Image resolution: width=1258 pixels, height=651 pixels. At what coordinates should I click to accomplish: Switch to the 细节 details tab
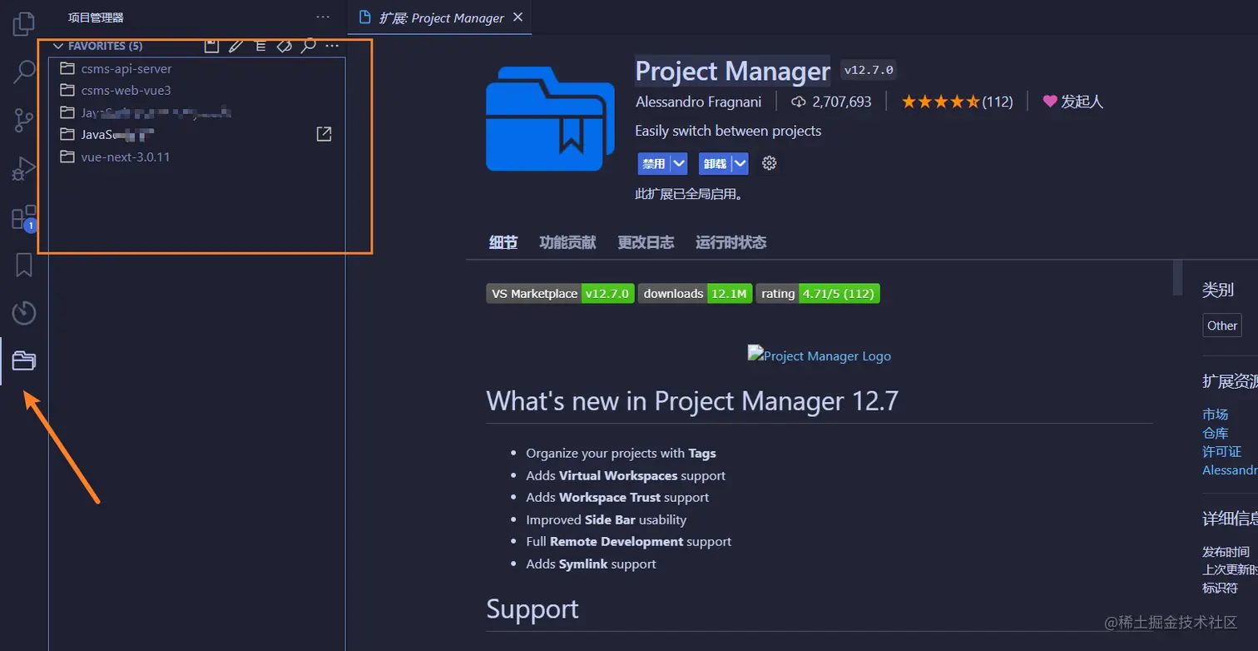coord(503,242)
